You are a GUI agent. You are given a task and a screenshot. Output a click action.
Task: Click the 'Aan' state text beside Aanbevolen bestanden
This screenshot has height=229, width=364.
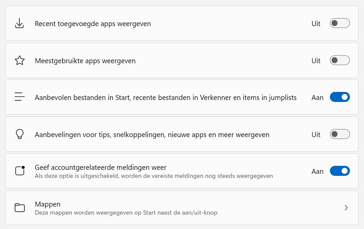tap(317, 98)
